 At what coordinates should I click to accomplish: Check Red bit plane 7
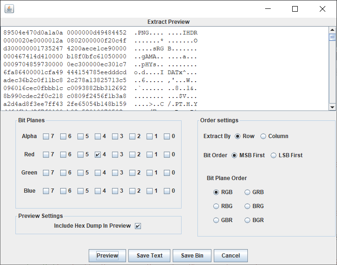(x=46, y=154)
